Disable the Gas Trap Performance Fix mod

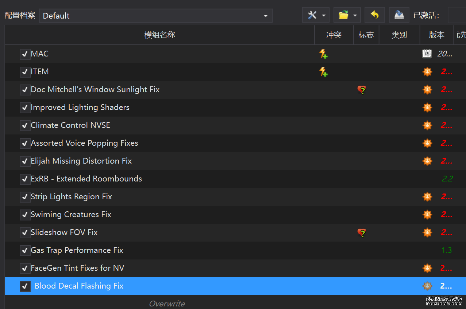tap(25, 251)
